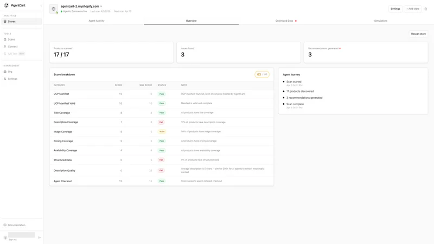Click the A/B Test flask icon
The height and width of the screenshot is (244, 434).
point(5,54)
